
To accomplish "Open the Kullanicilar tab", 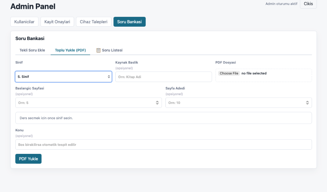I will [24, 22].
